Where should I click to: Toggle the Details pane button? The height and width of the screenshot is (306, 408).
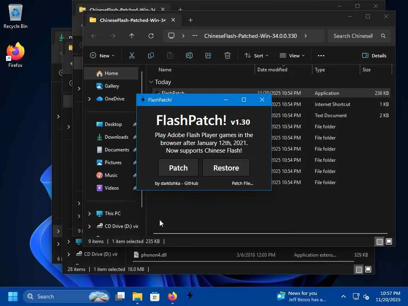tap(374, 55)
